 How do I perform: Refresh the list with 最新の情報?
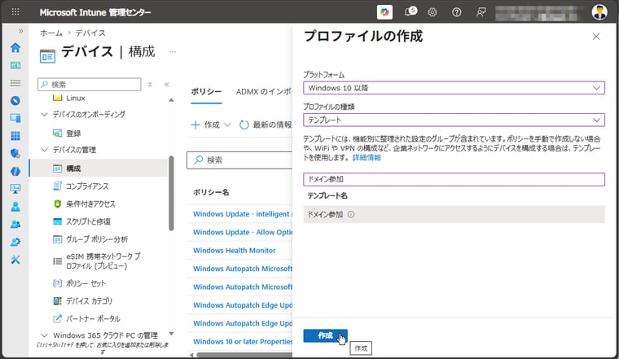tap(266, 125)
